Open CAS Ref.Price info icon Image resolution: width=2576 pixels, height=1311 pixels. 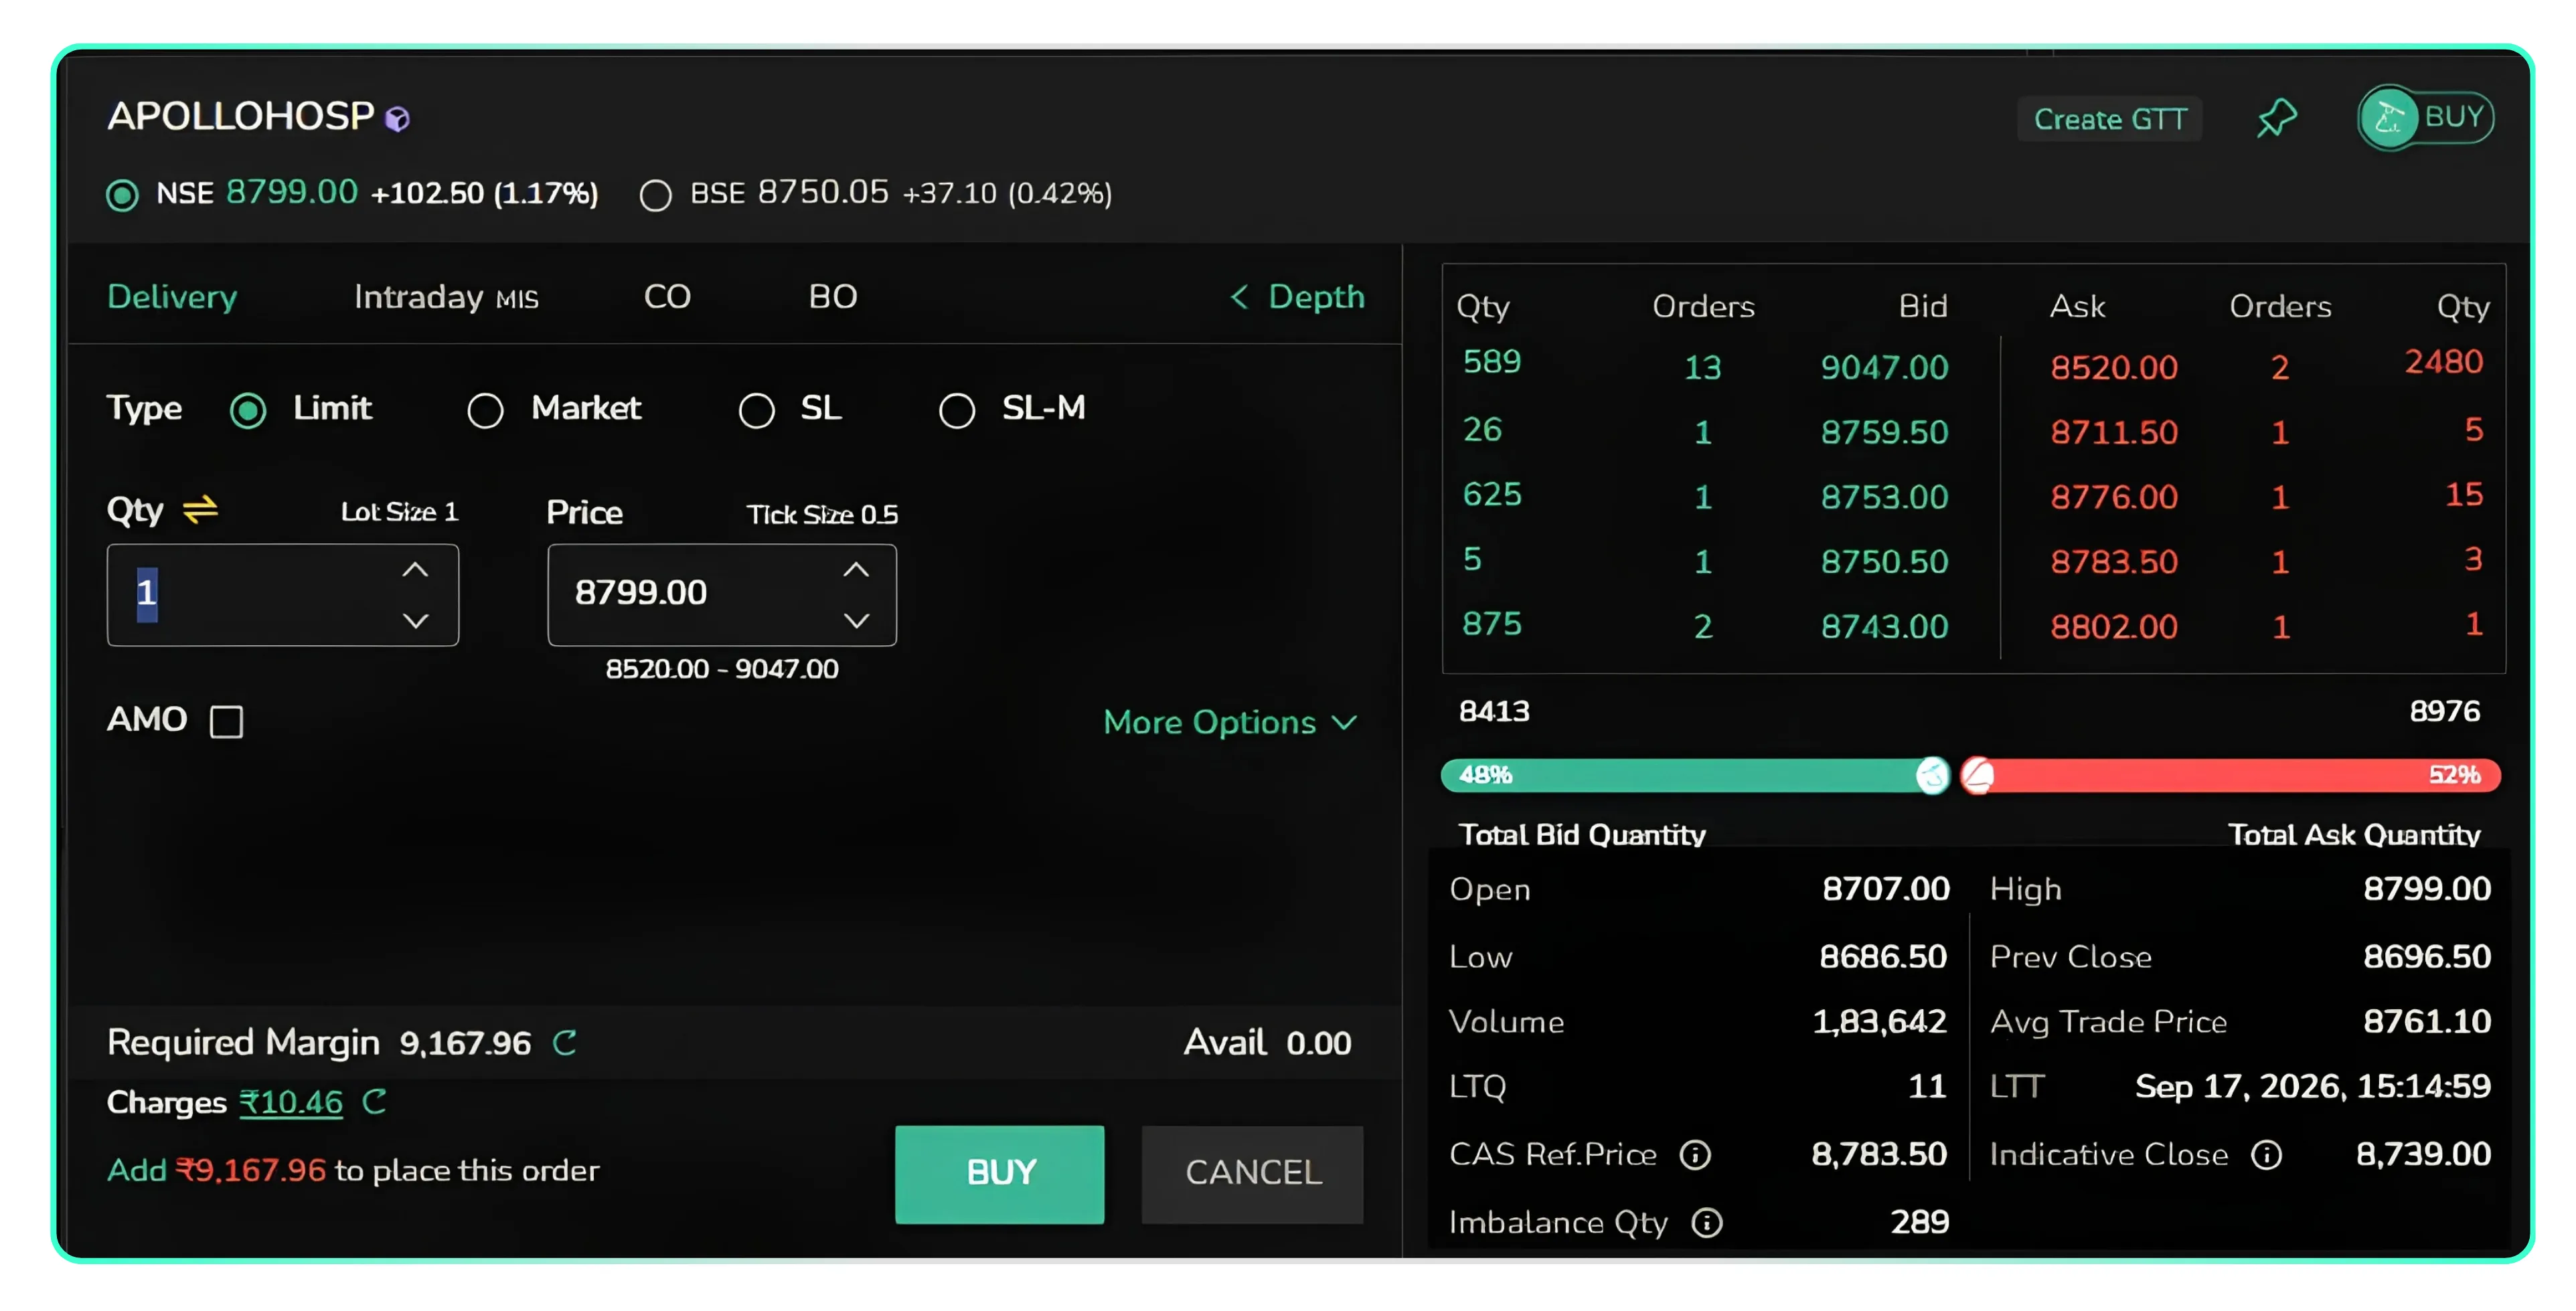tap(1695, 1155)
